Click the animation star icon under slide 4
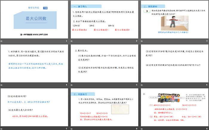The image size is (209, 130). tap(2, 84)
